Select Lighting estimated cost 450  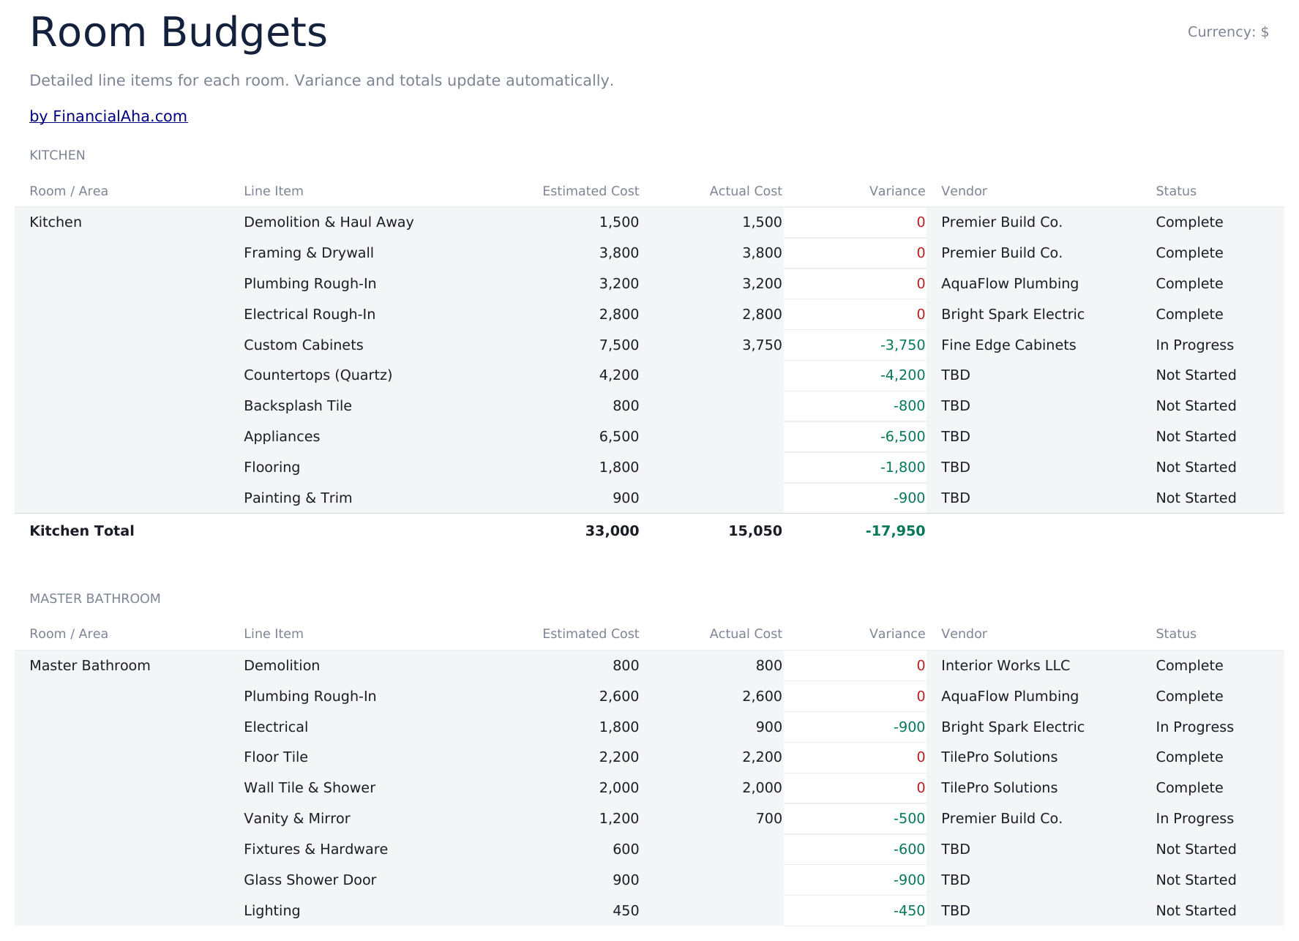[626, 911]
